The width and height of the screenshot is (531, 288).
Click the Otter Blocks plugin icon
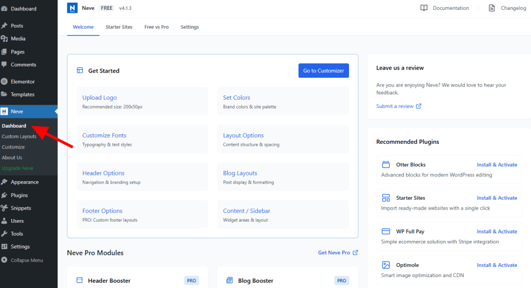click(x=386, y=164)
